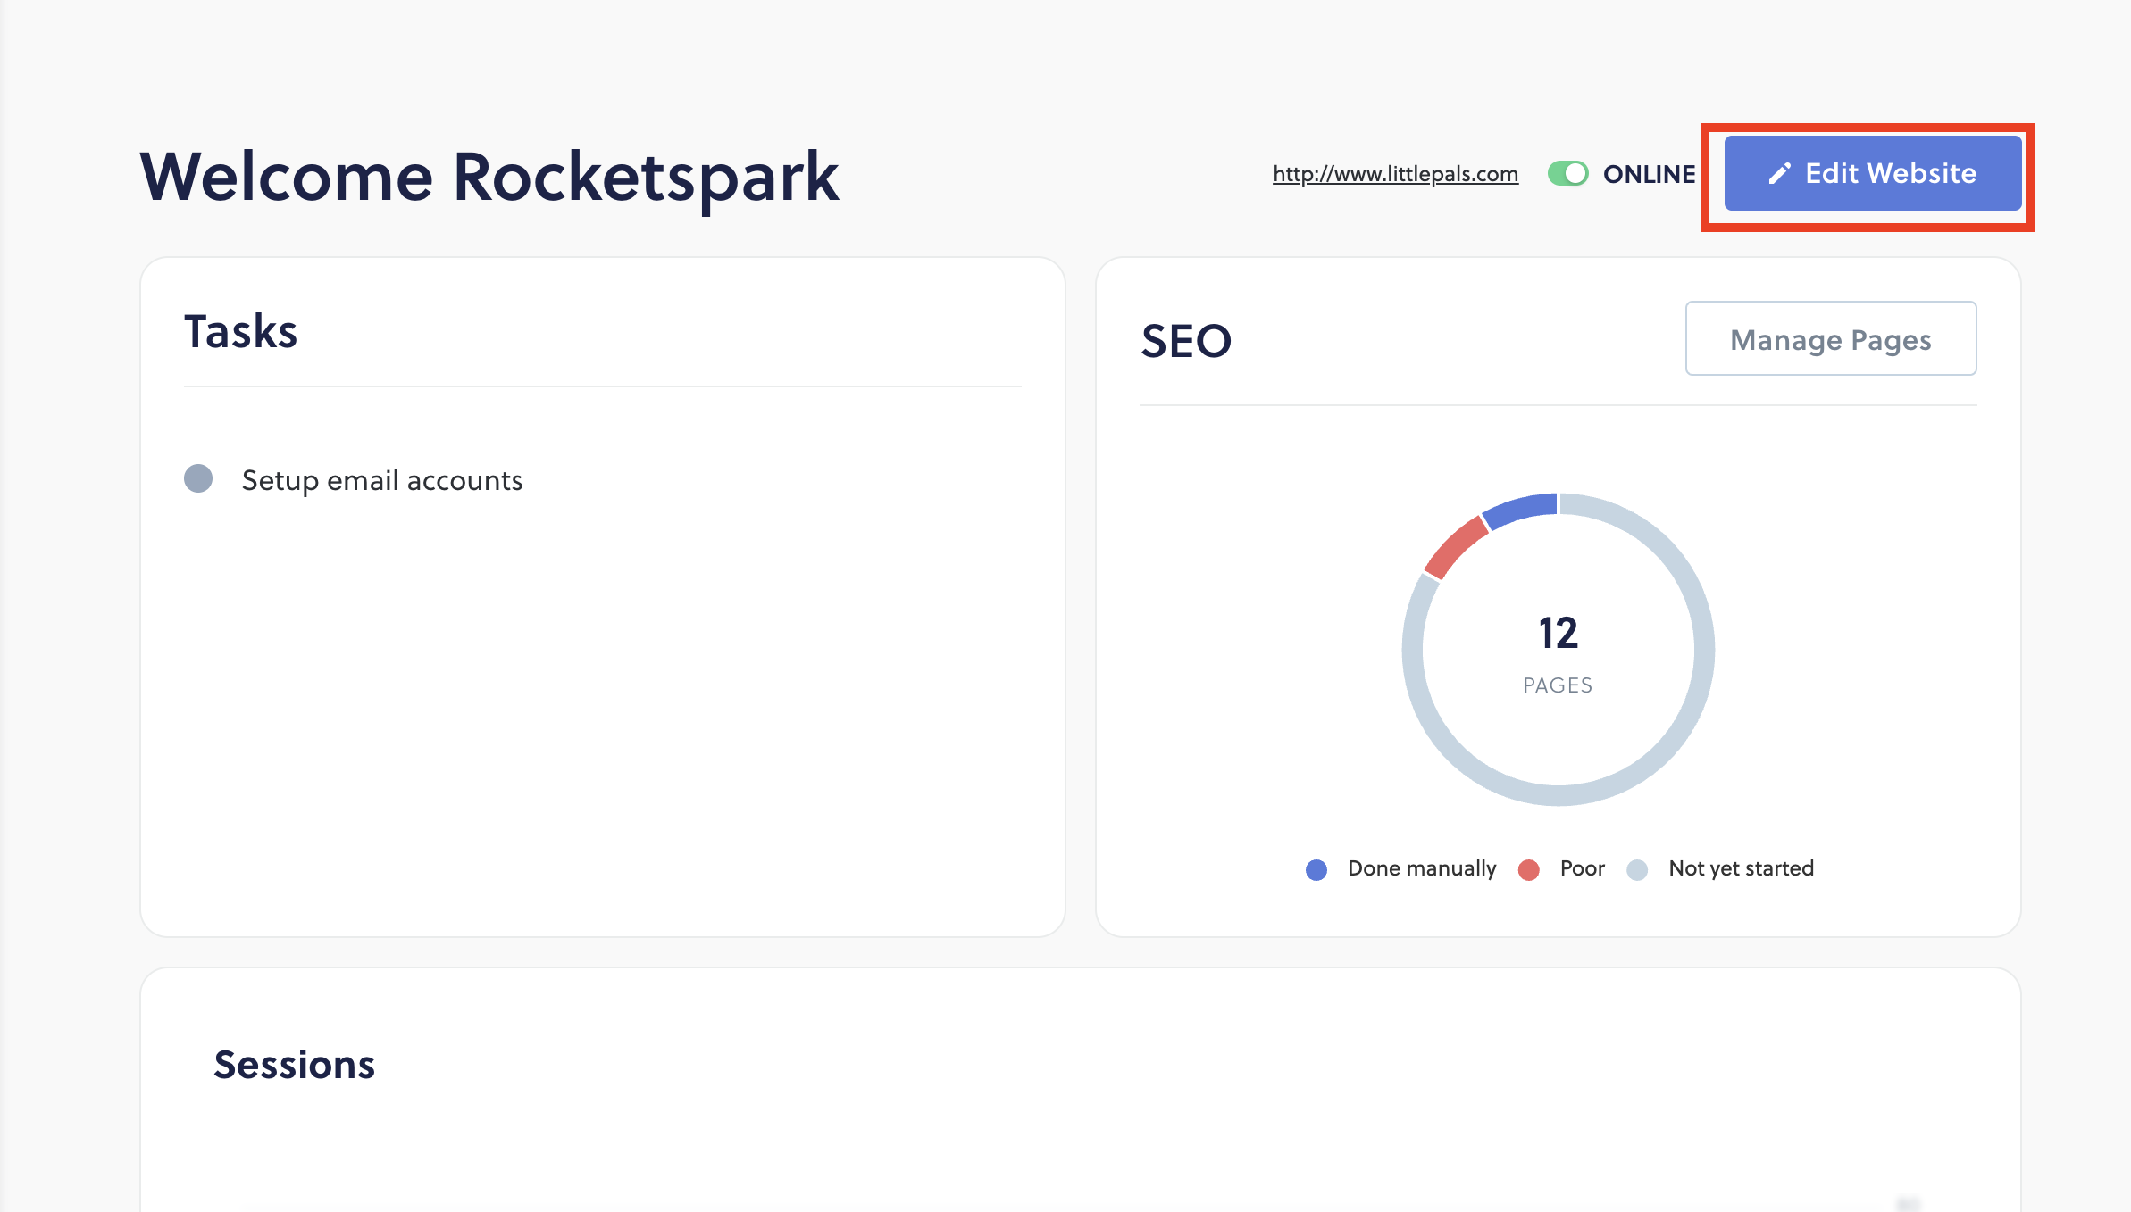Click the blue Done manually legend dot
2131x1212 pixels.
(1316, 870)
